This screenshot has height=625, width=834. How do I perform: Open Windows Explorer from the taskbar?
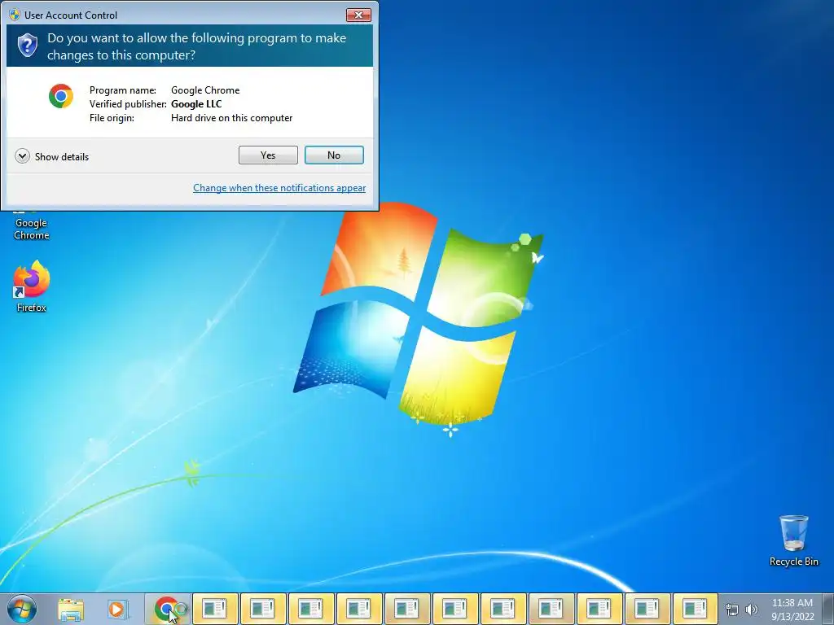[x=71, y=610]
